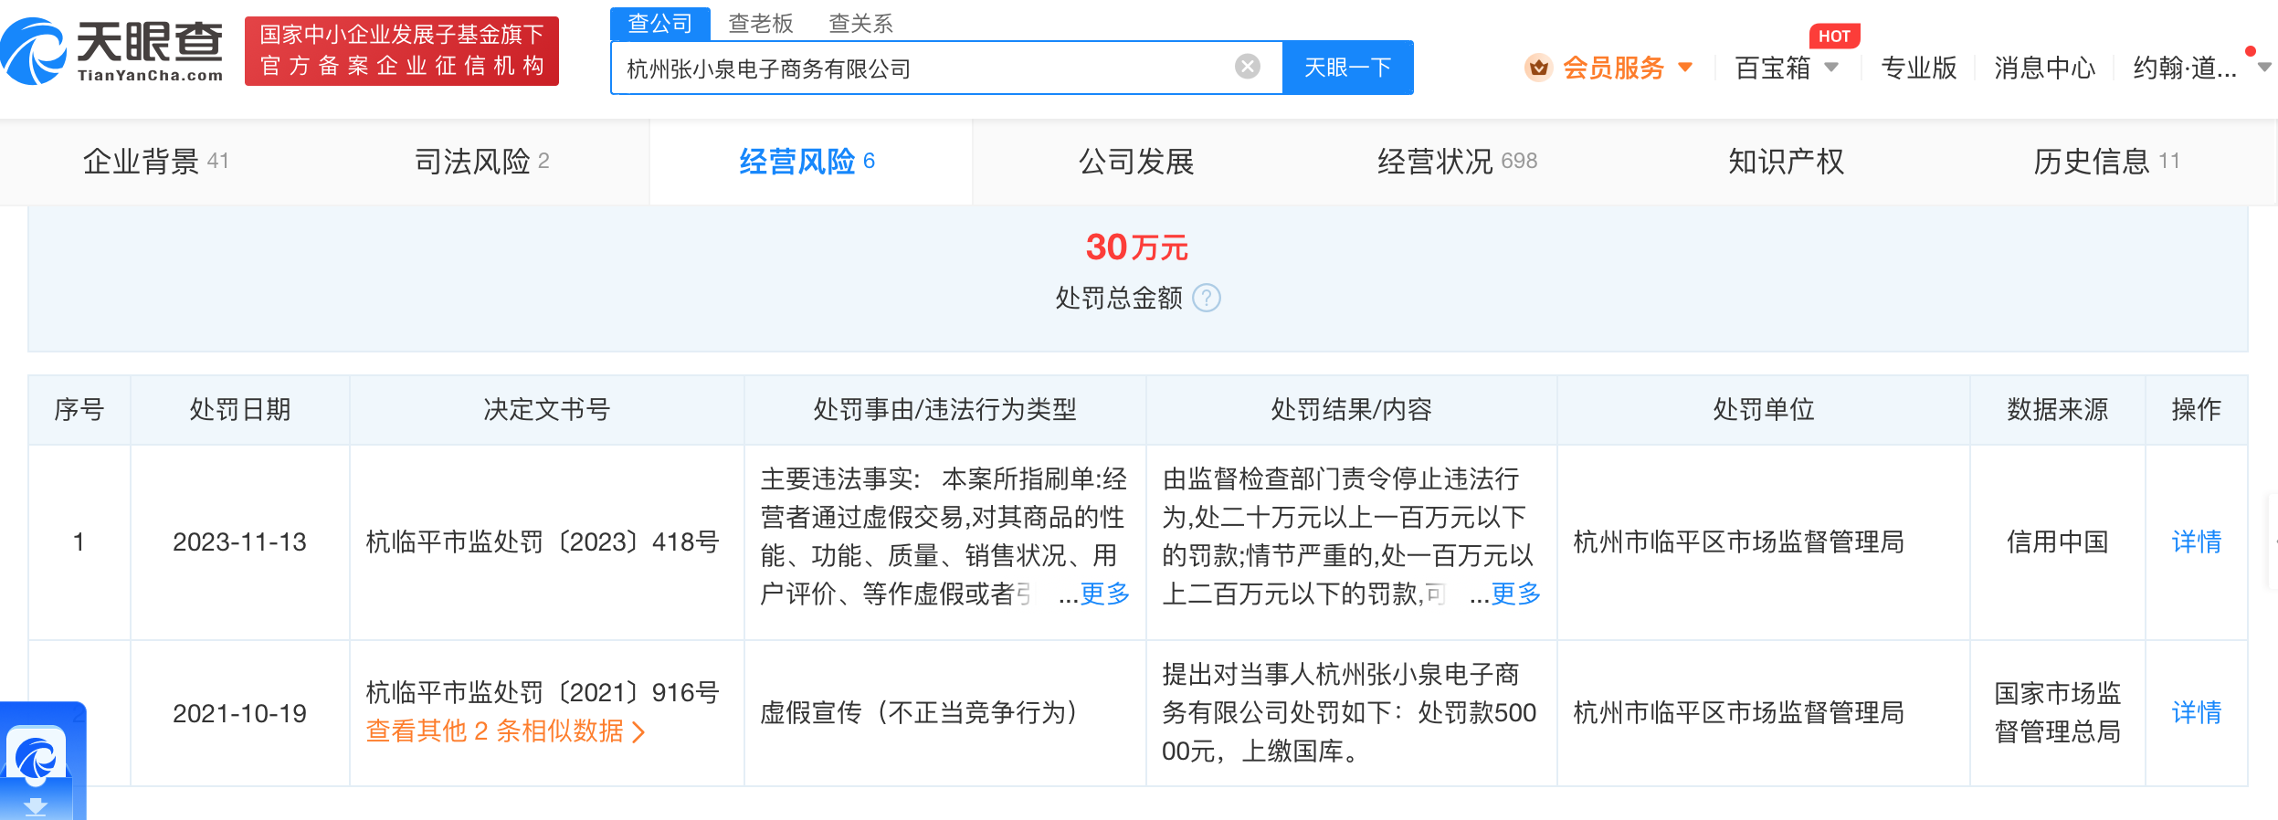Click the HOT badge above 百宝箱
2278x820 pixels.
click(x=1833, y=37)
